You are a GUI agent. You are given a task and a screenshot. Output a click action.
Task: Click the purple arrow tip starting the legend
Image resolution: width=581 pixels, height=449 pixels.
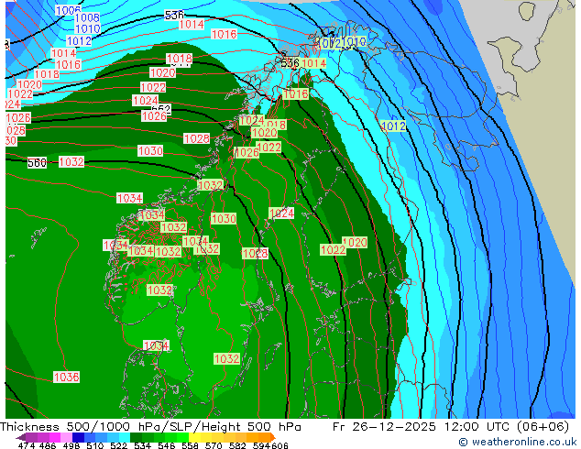point(20,437)
